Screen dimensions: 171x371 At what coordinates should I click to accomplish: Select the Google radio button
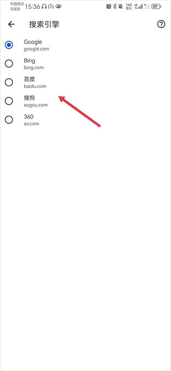click(x=9, y=45)
